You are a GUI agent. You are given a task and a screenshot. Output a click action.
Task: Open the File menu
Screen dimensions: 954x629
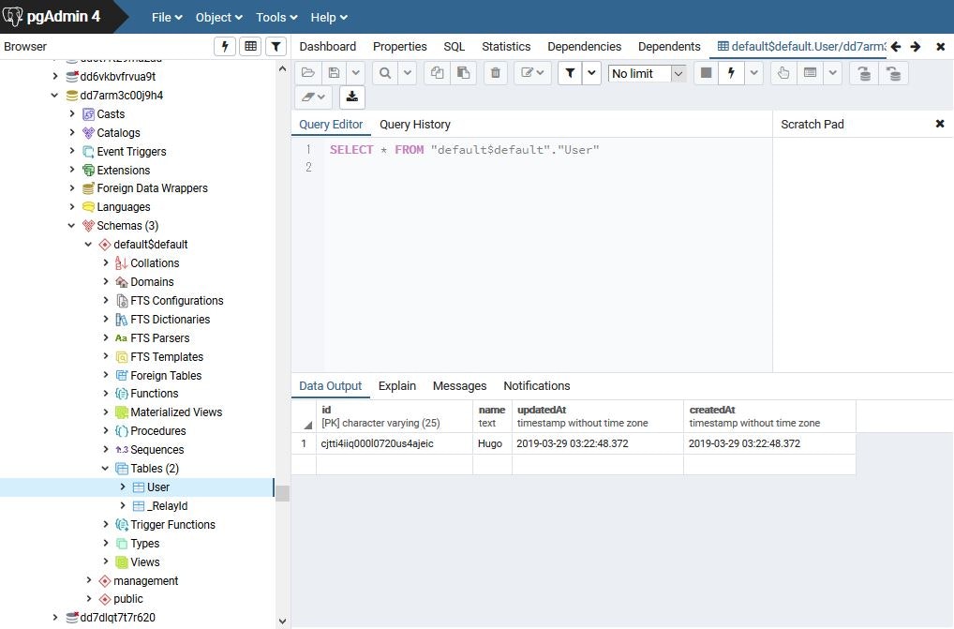tap(167, 17)
